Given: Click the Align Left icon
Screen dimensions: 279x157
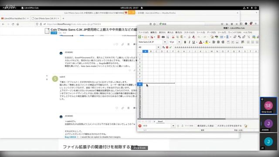Looking at the screenshot, I should [x=214, y=42].
